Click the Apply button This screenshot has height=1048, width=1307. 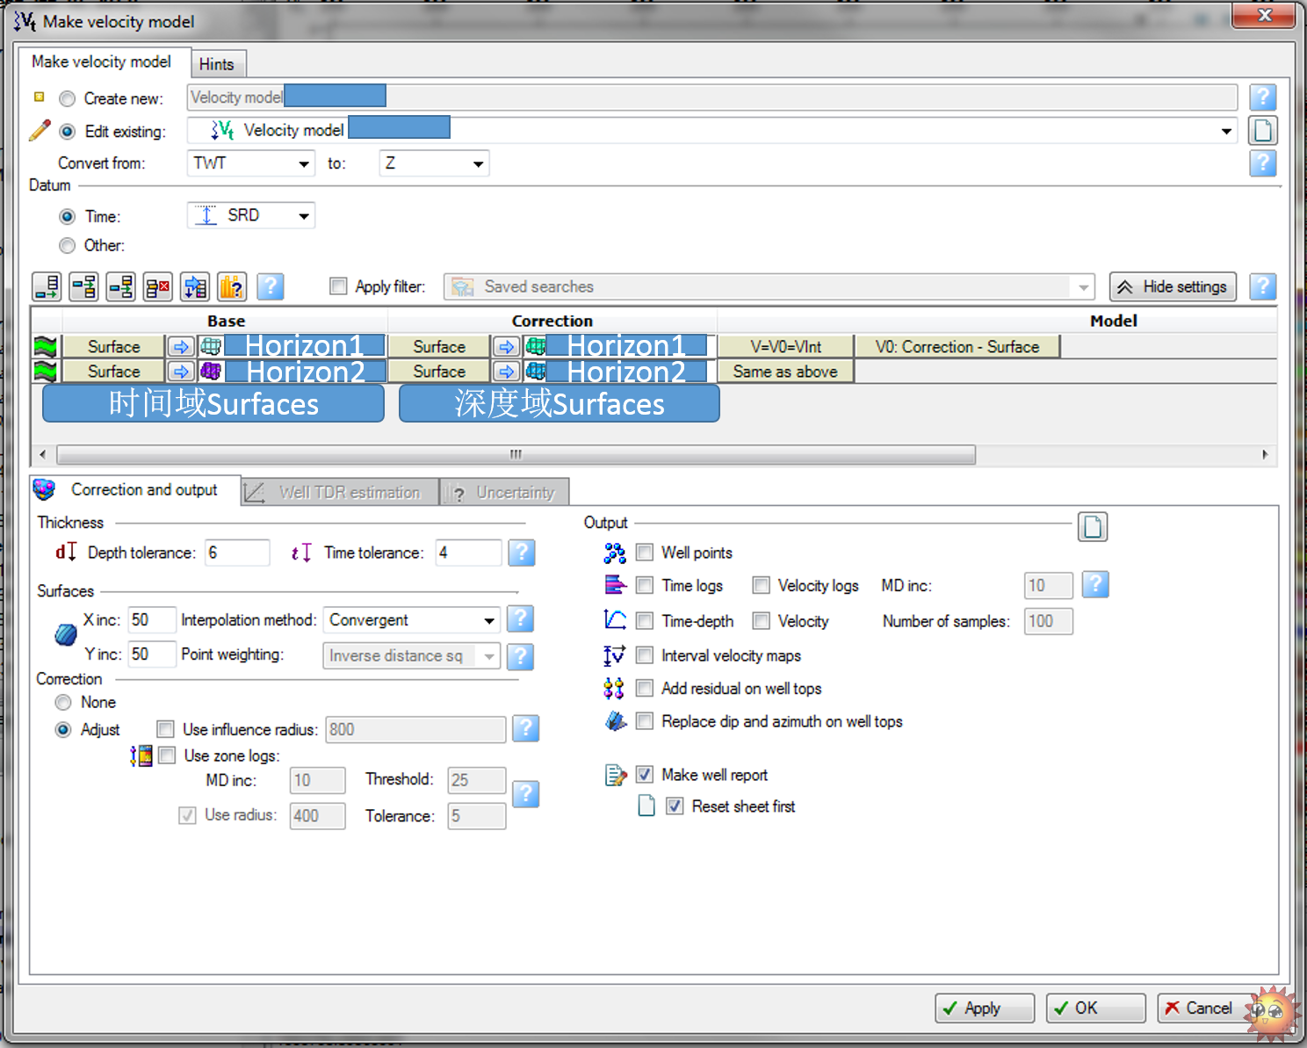pyautogui.click(x=985, y=1008)
